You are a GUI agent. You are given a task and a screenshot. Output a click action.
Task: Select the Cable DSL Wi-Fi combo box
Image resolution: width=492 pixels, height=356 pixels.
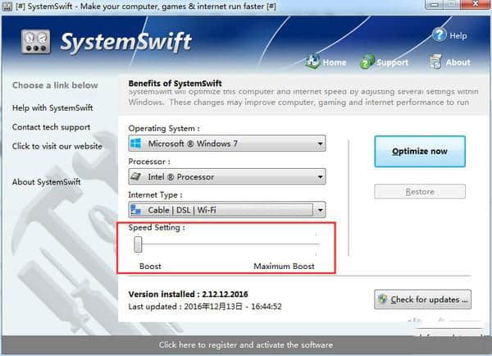tap(227, 210)
